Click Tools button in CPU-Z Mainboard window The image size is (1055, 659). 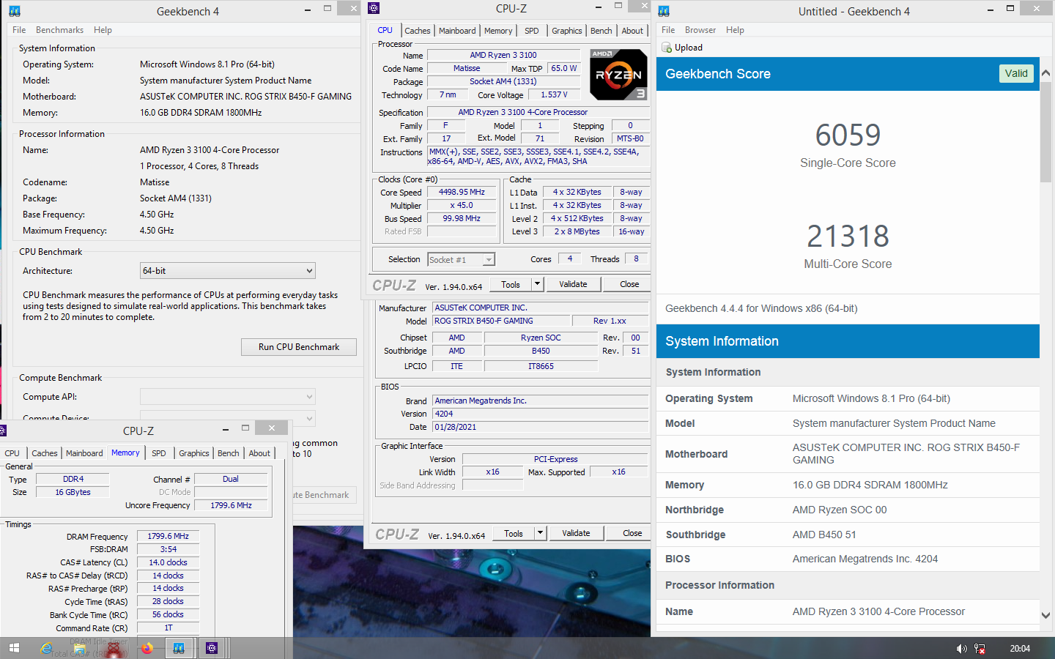pyautogui.click(x=514, y=533)
